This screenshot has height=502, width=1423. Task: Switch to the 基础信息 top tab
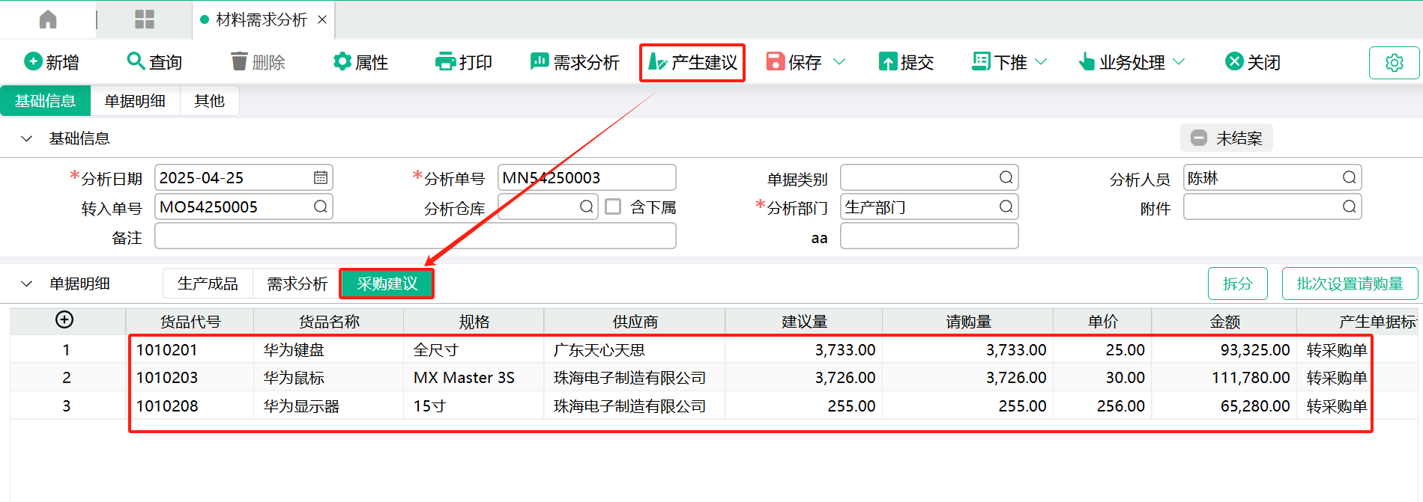[45, 101]
